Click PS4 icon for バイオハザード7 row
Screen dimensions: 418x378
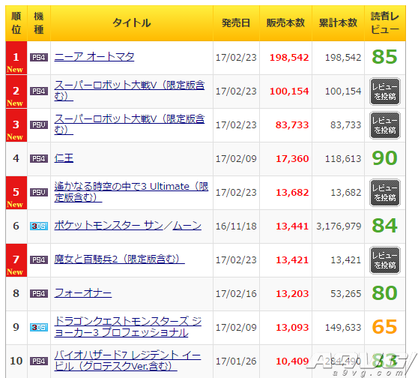pos(39,361)
